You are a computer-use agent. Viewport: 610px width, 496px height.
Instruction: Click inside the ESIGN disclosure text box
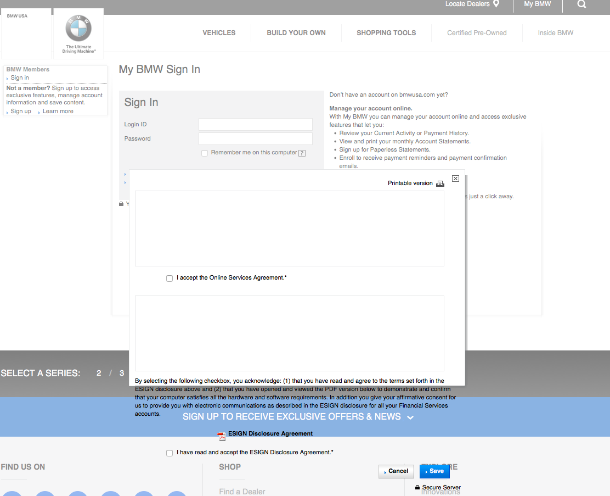(290, 333)
